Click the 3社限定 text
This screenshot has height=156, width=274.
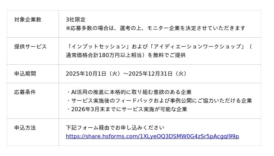[76, 20]
